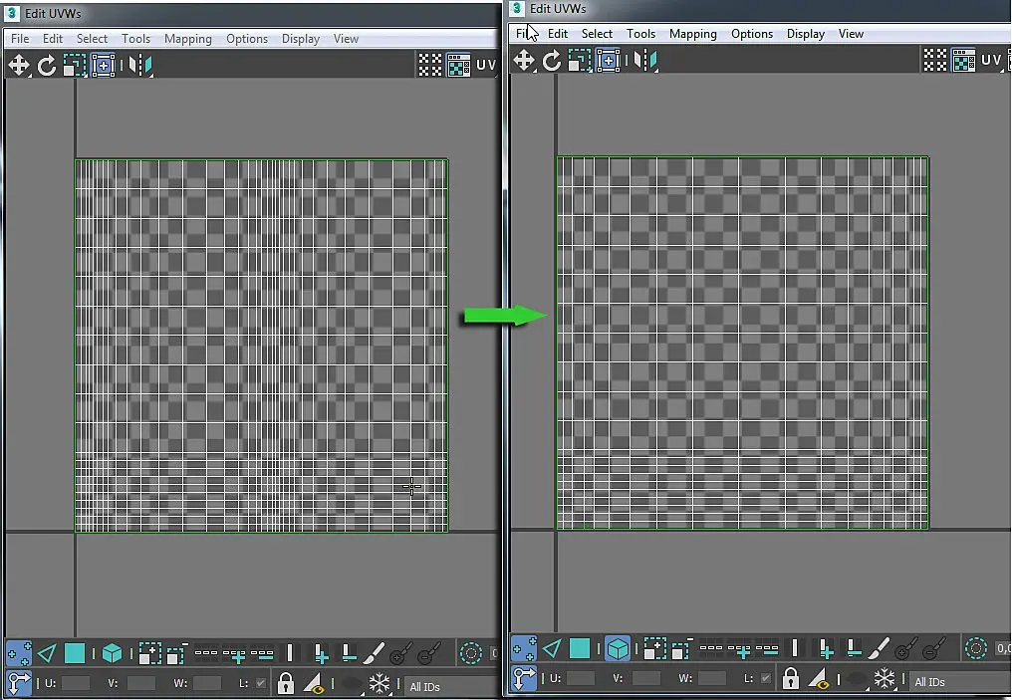
Task: Click Grow selection icon in left window
Action: pyautogui.click(x=149, y=653)
